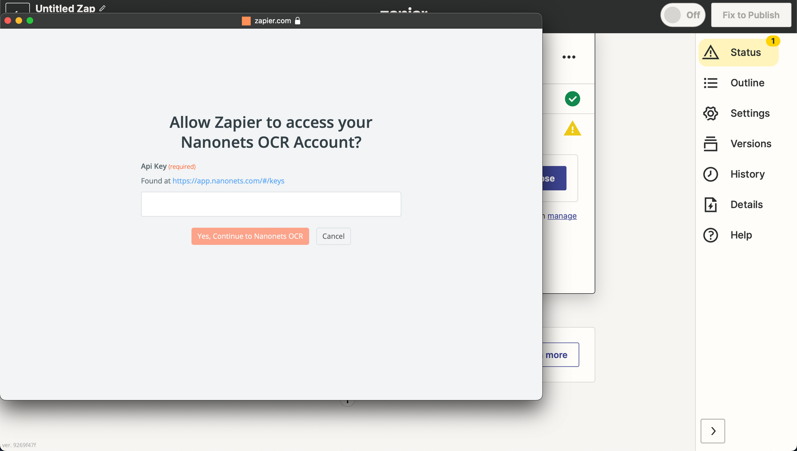This screenshot has height=451, width=797.
Task: Click the lock icon next to zapier.com
Action: 297,21
